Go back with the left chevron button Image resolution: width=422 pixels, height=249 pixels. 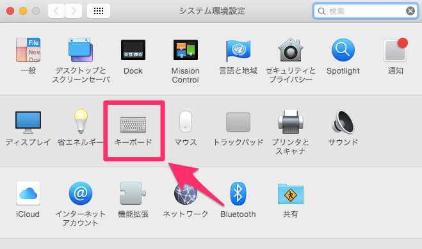[56, 11]
